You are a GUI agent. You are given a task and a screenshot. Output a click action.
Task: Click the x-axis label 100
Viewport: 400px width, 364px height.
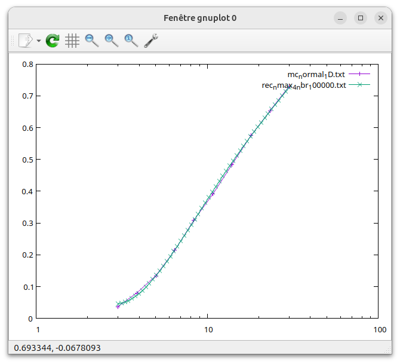[380, 330]
